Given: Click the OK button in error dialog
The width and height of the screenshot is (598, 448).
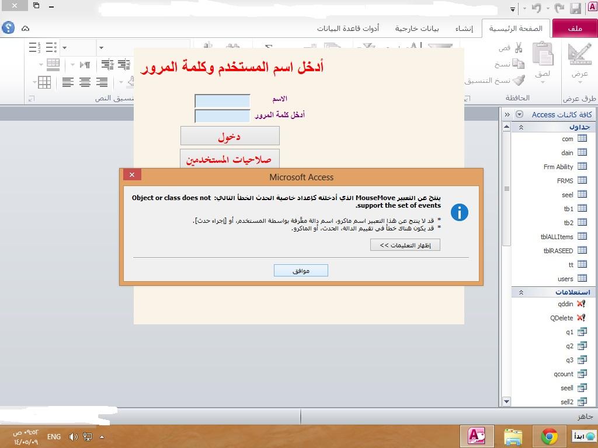Looking at the screenshot, I should click(x=301, y=271).
